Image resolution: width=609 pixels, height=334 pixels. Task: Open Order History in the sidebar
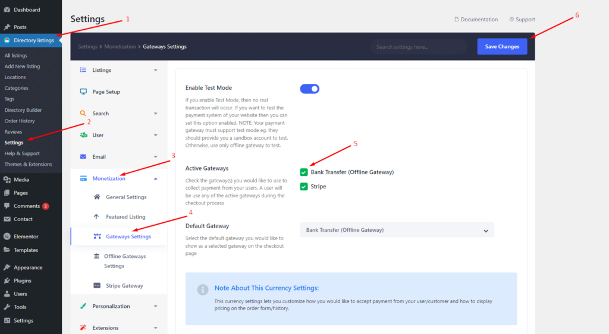coord(20,121)
